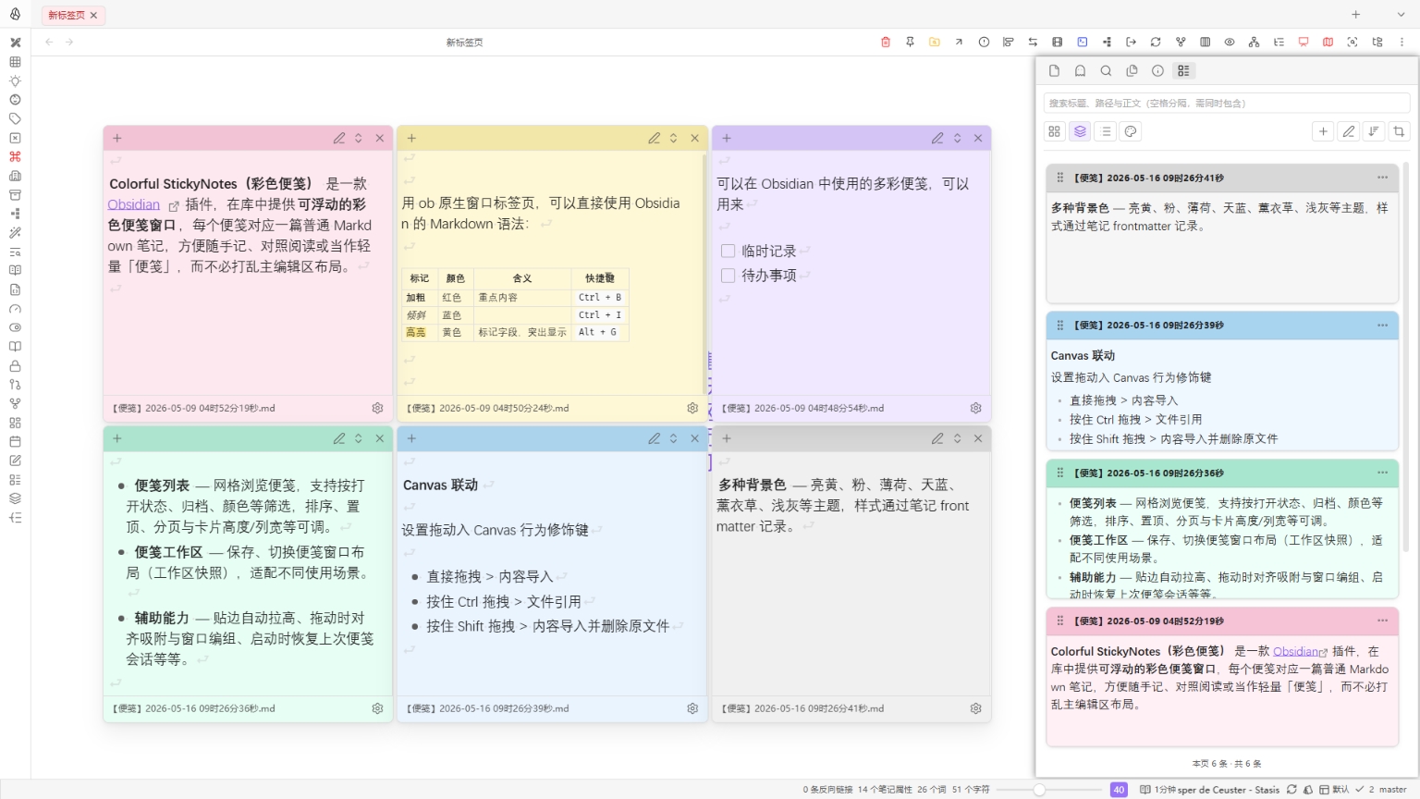Open the search tab in side panel

coord(1106,70)
